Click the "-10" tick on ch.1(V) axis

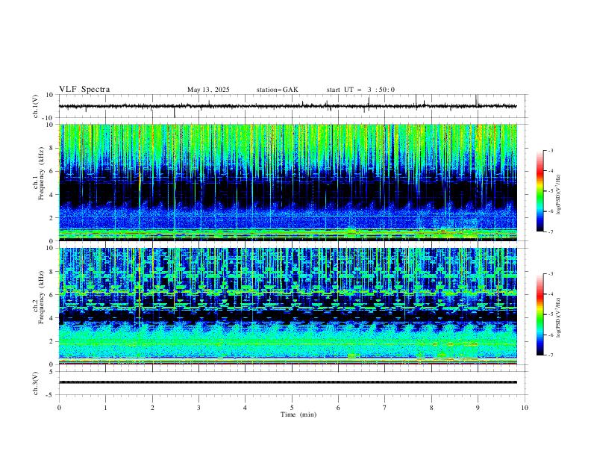[49, 119]
